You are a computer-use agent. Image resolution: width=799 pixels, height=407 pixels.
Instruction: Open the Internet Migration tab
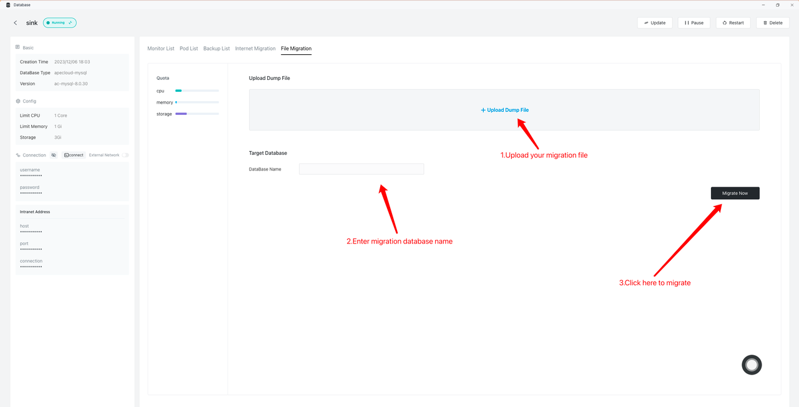point(255,49)
